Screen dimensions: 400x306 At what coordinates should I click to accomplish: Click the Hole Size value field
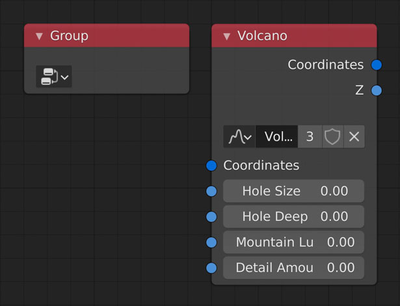tap(293, 191)
